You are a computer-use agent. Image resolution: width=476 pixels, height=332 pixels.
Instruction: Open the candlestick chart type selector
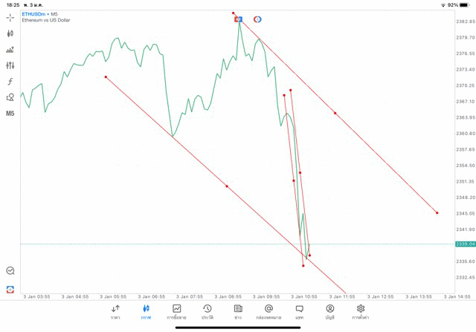(x=10, y=33)
